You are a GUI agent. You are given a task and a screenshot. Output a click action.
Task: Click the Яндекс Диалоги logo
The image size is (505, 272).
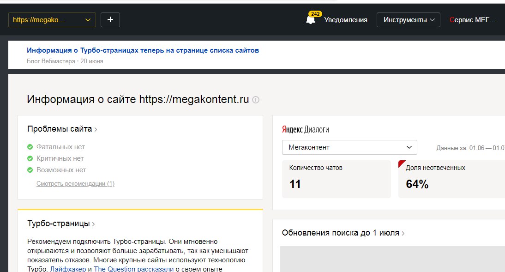(x=305, y=130)
